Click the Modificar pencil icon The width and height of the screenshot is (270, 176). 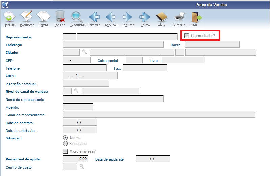click(x=26, y=16)
